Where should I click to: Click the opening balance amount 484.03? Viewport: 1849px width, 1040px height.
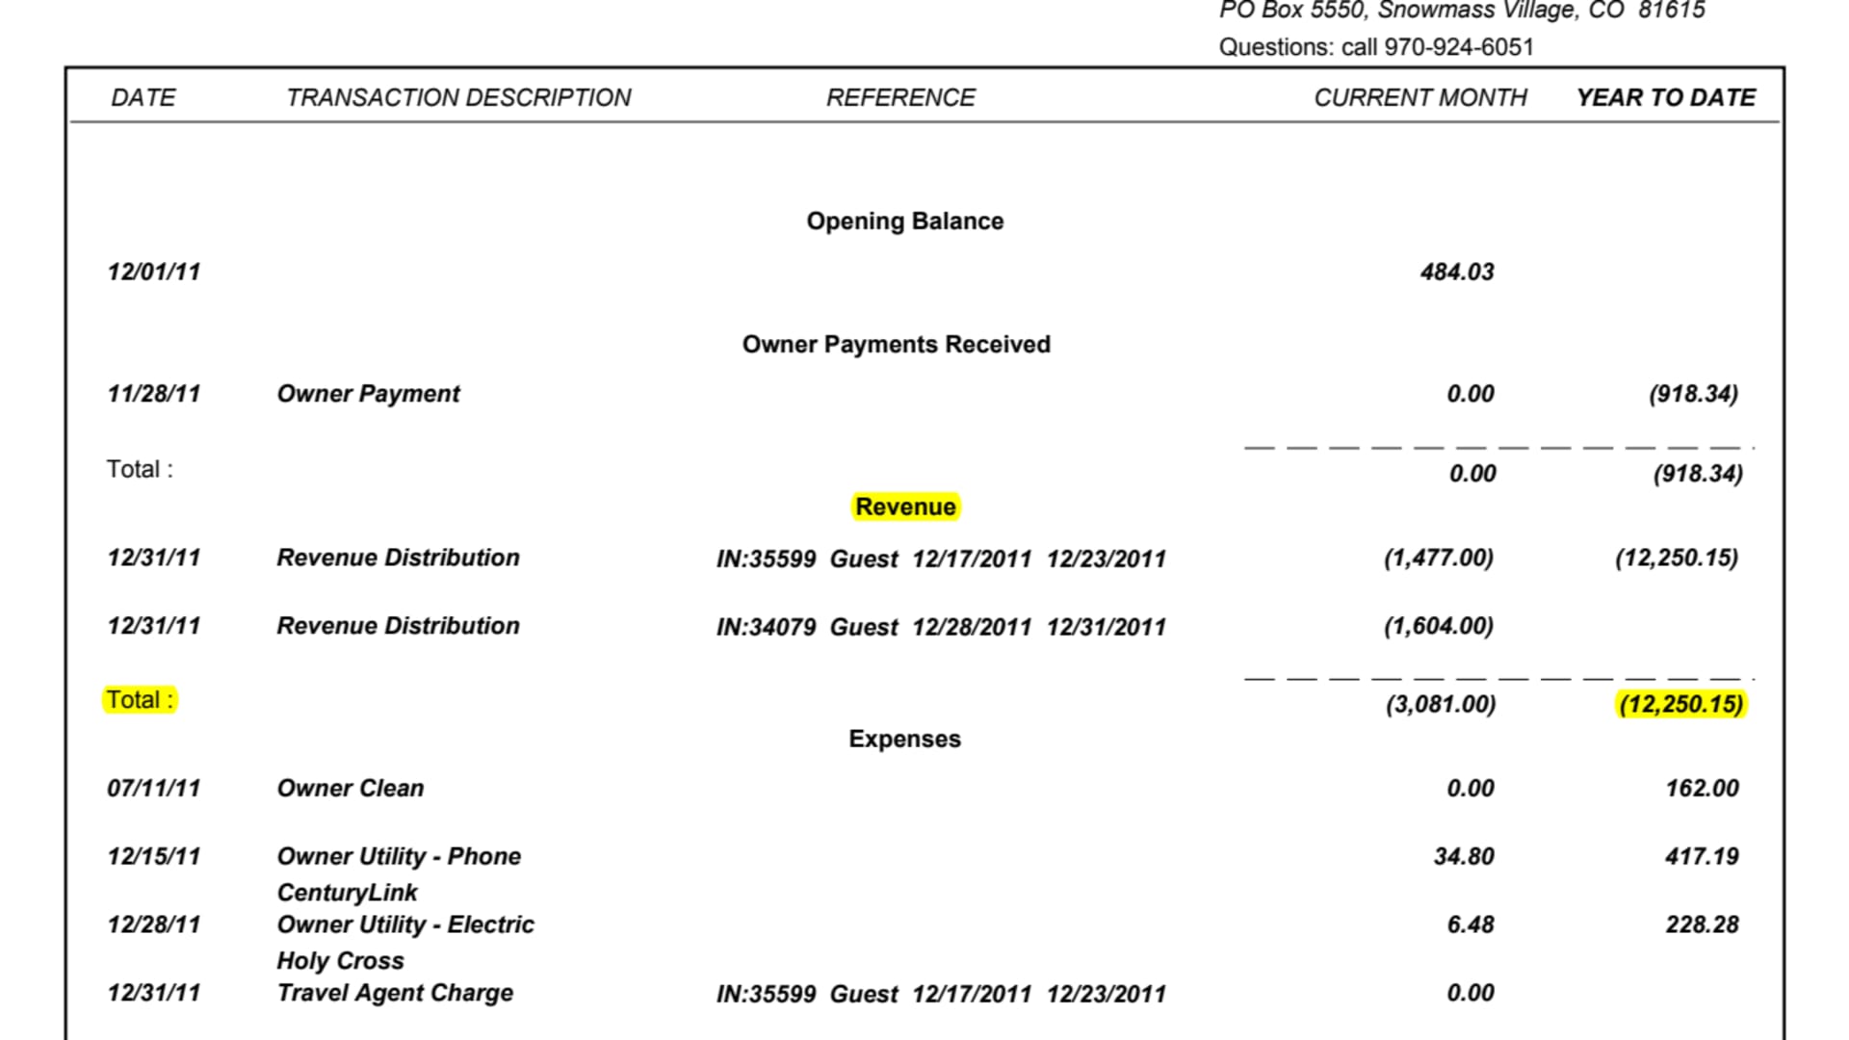point(1457,272)
